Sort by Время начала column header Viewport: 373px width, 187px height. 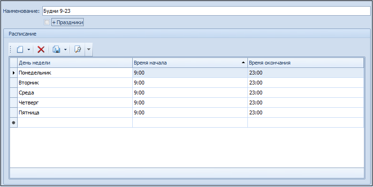click(190, 63)
